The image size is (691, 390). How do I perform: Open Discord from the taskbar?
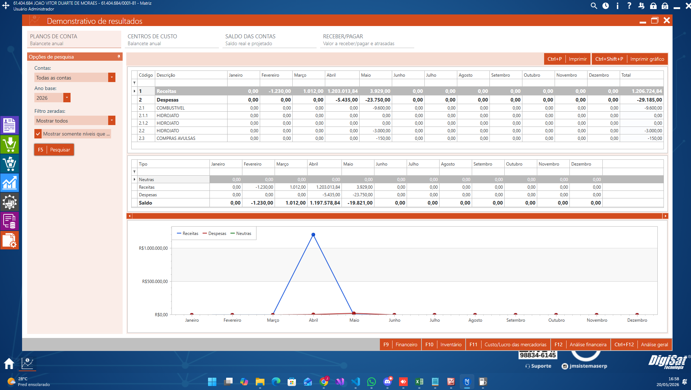[387, 382]
